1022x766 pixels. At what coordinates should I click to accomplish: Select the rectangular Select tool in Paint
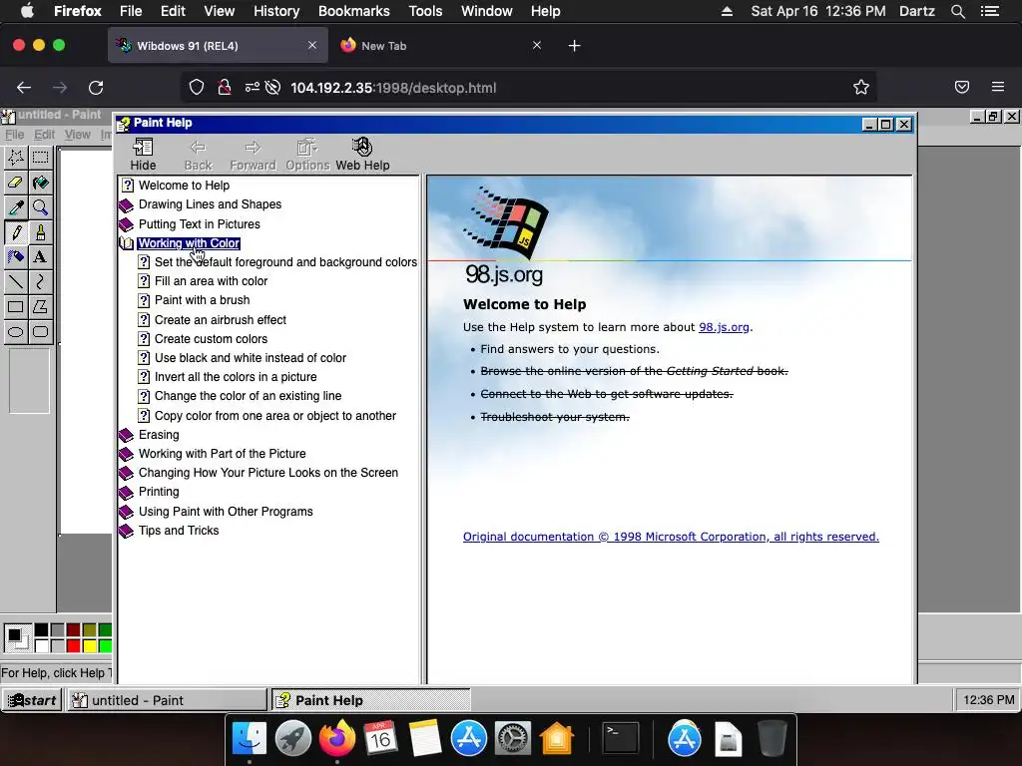(x=40, y=157)
